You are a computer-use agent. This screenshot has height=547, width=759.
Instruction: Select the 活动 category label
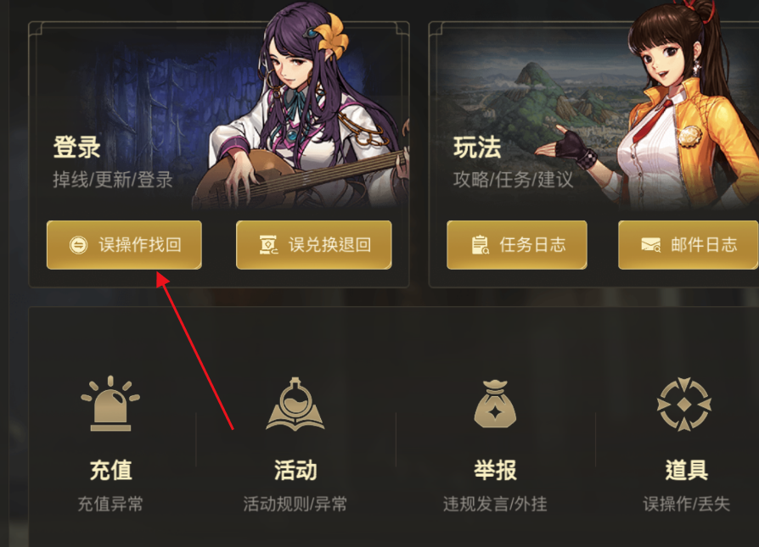(295, 470)
